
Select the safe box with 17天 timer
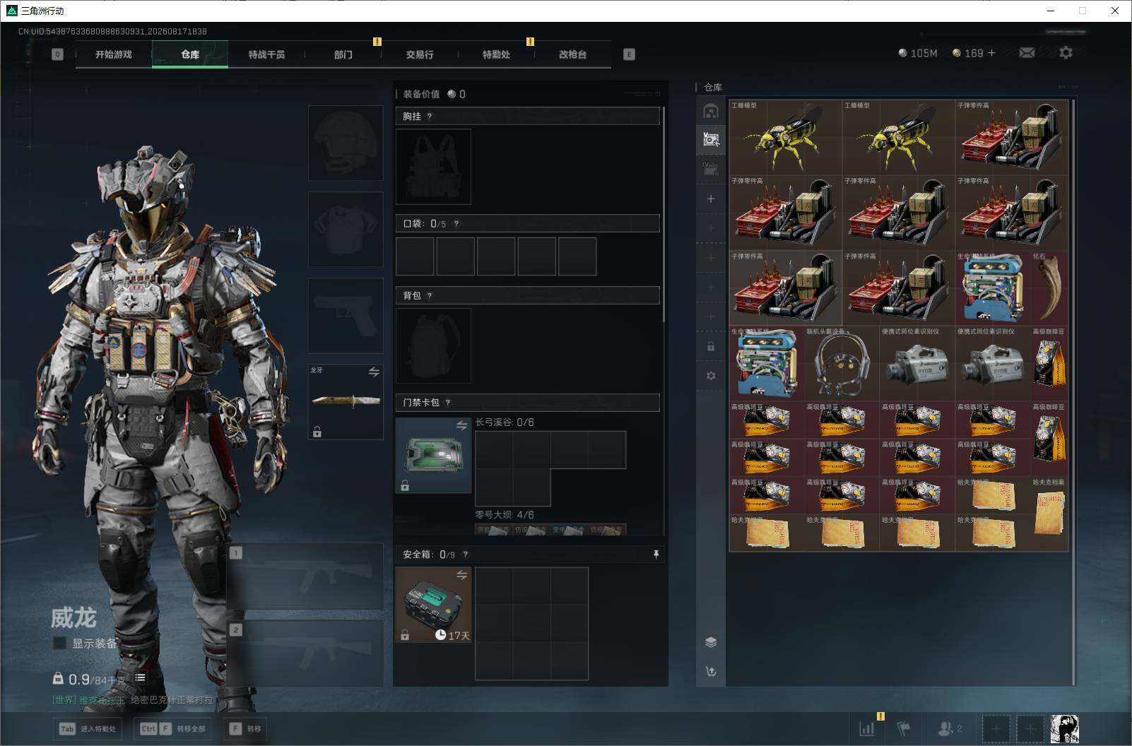pos(433,605)
